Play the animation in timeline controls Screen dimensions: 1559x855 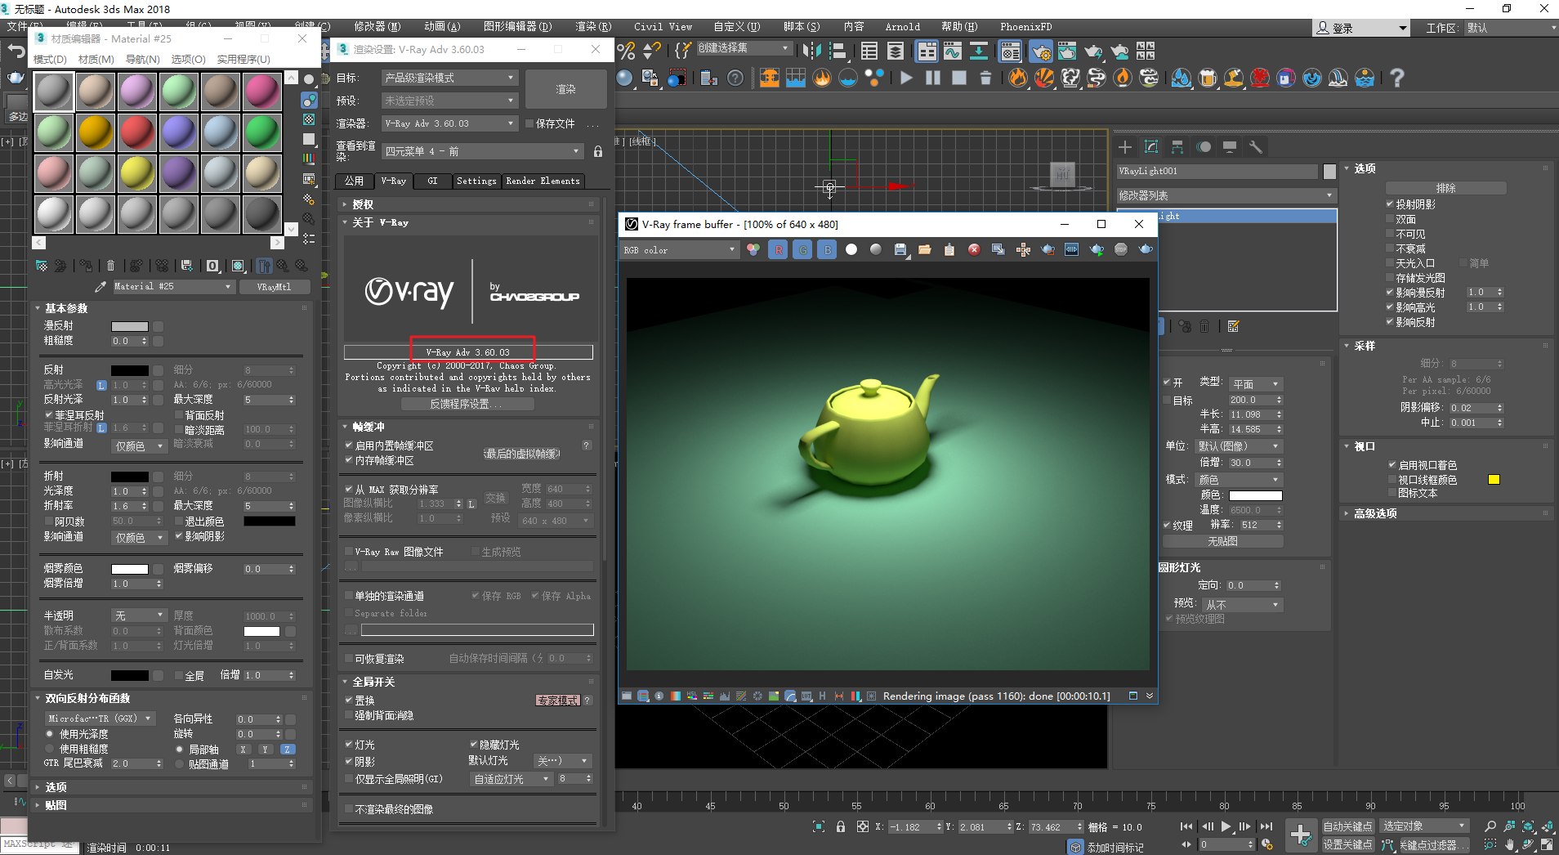tap(1226, 826)
